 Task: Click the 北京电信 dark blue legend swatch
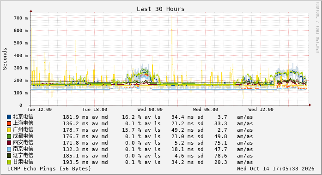click(x=9, y=117)
